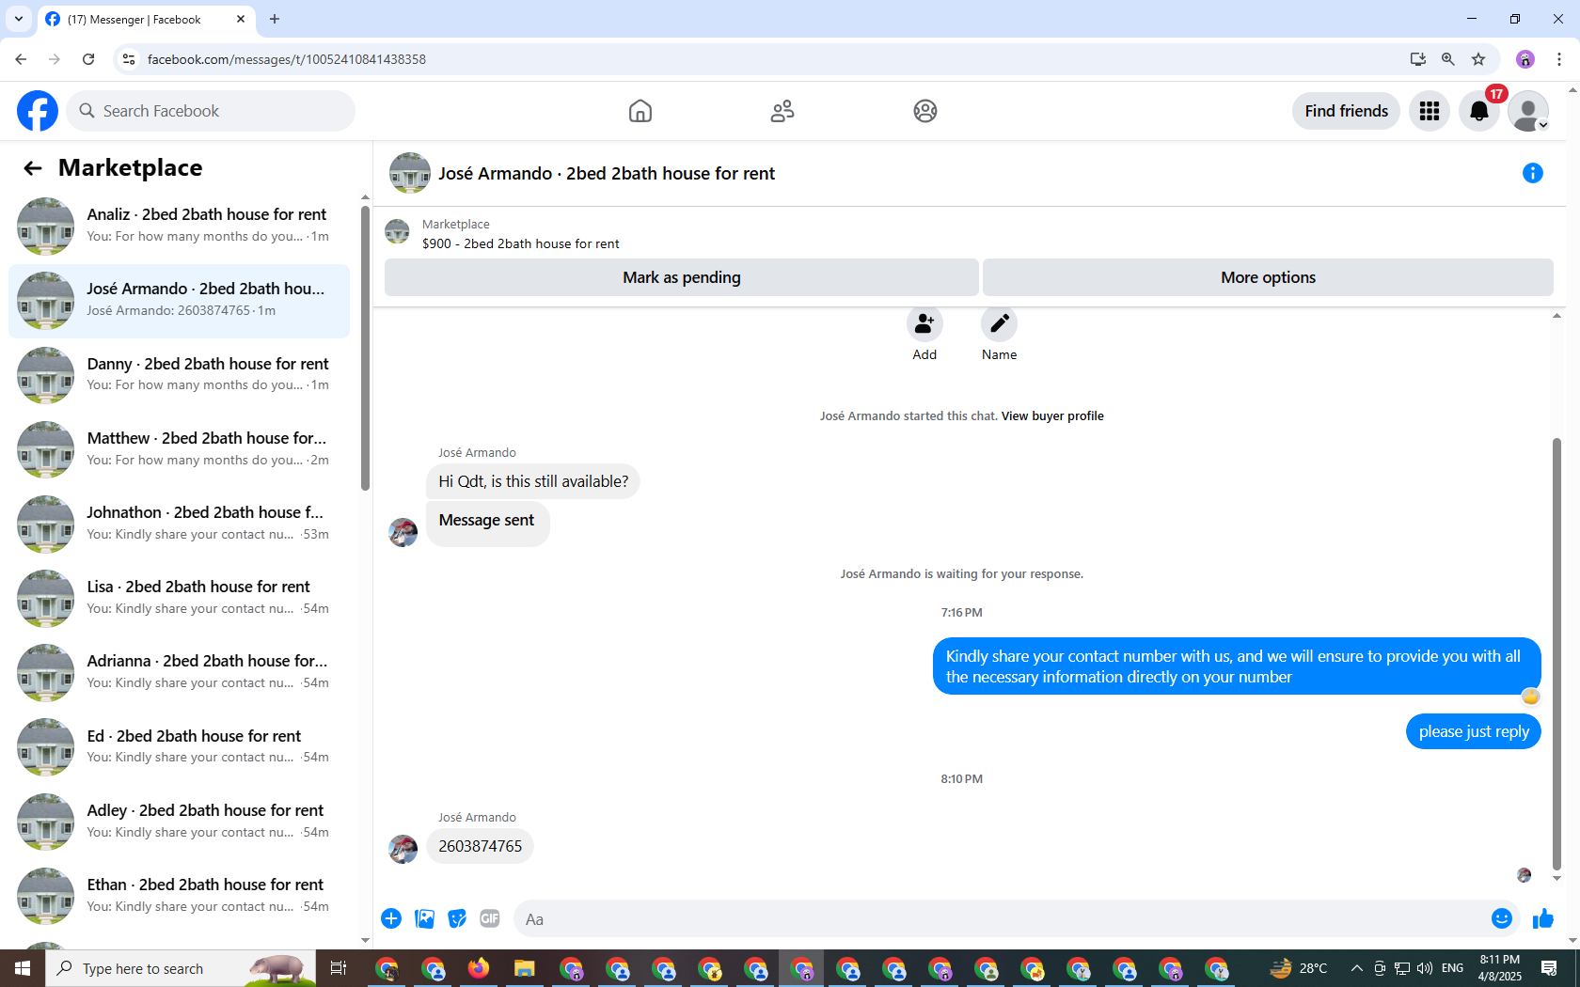Go to the Home feed icon
Image resolution: width=1580 pixels, height=987 pixels.
tap(640, 111)
